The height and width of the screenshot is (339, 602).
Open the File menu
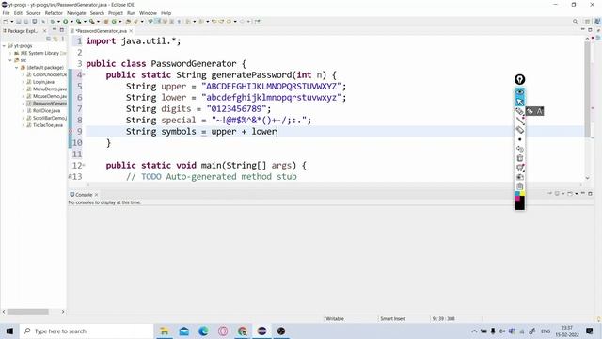pyautogui.click(x=6, y=13)
